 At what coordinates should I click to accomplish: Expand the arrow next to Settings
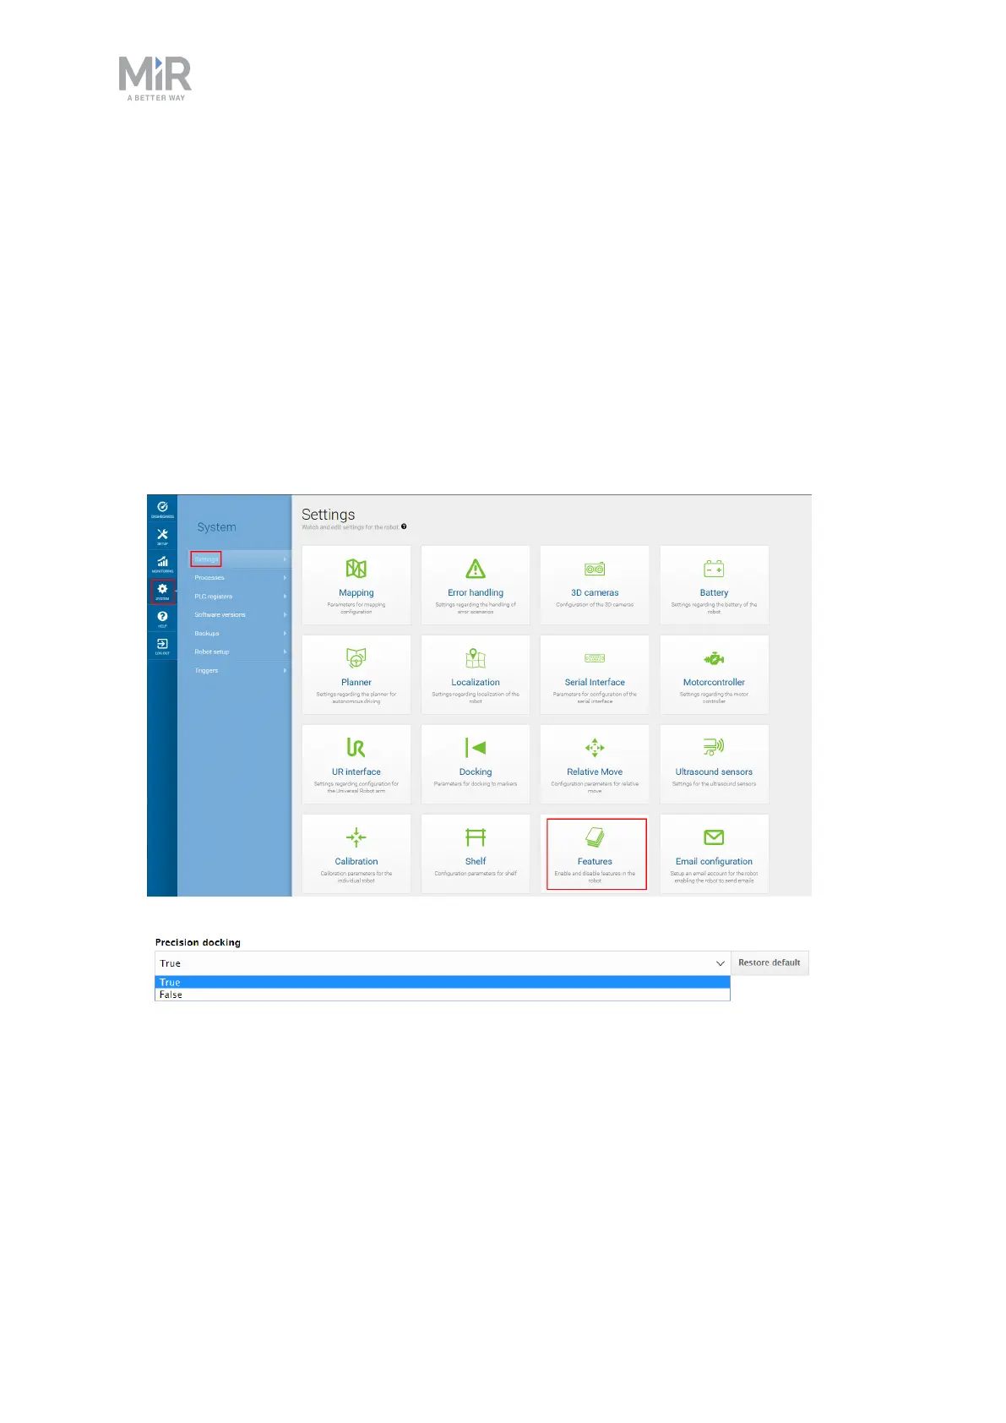tap(285, 559)
